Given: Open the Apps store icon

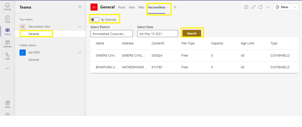Looking at the screenshot, I should pos(7,104).
